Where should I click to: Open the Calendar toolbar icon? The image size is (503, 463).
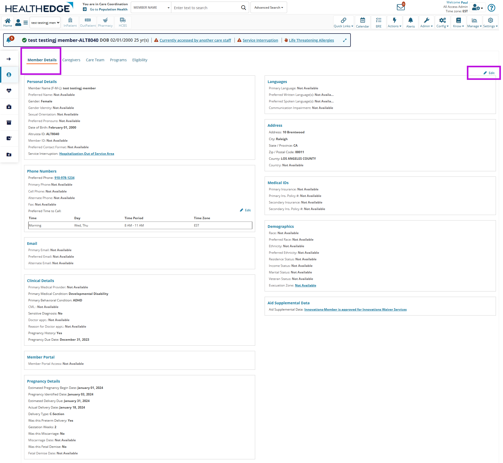(x=362, y=22)
